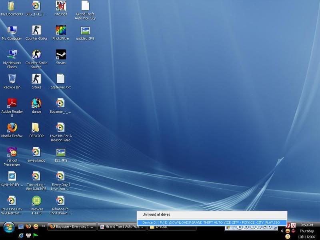Click the taskbar clock showing 9:59 PM

(x=307, y=225)
